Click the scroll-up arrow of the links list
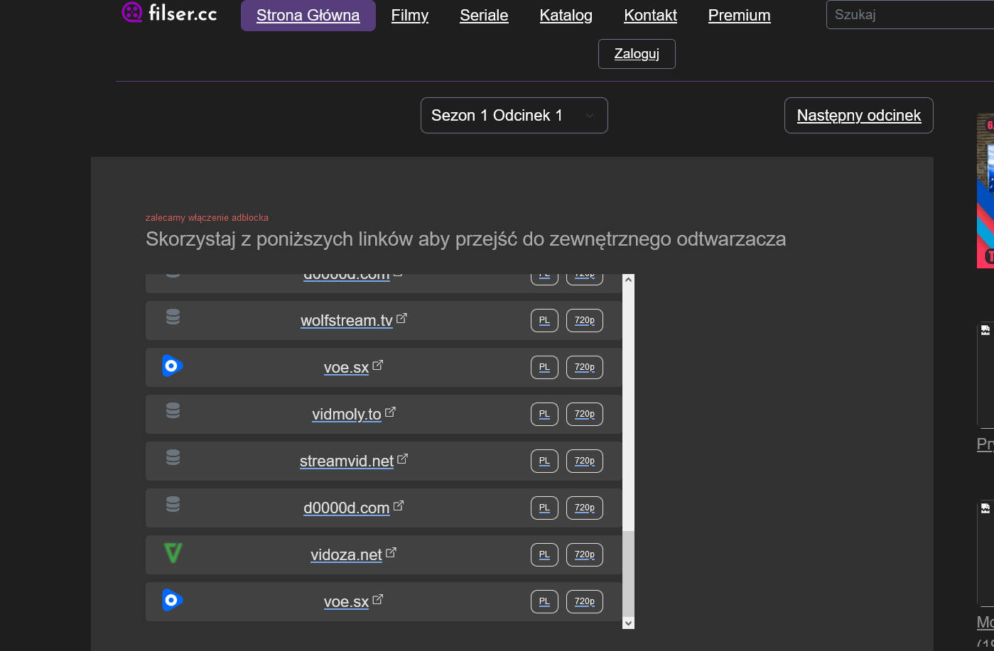Viewport: 994px width, 651px height. tap(628, 280)
